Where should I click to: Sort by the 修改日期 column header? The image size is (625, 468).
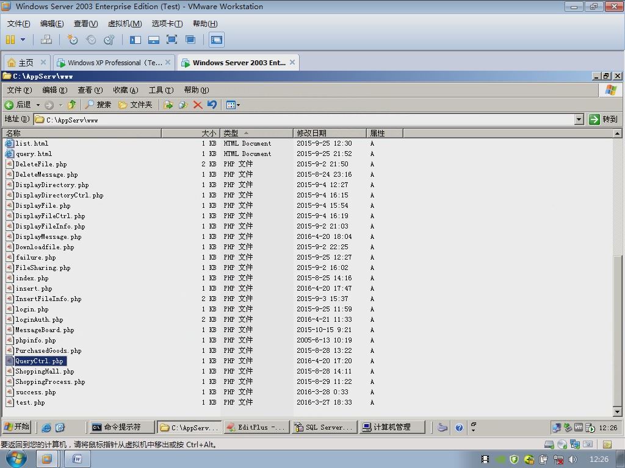330,133
